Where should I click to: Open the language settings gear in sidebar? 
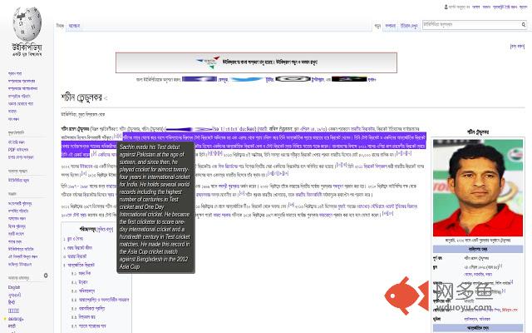pyautogui.click(x=46, y=276)
